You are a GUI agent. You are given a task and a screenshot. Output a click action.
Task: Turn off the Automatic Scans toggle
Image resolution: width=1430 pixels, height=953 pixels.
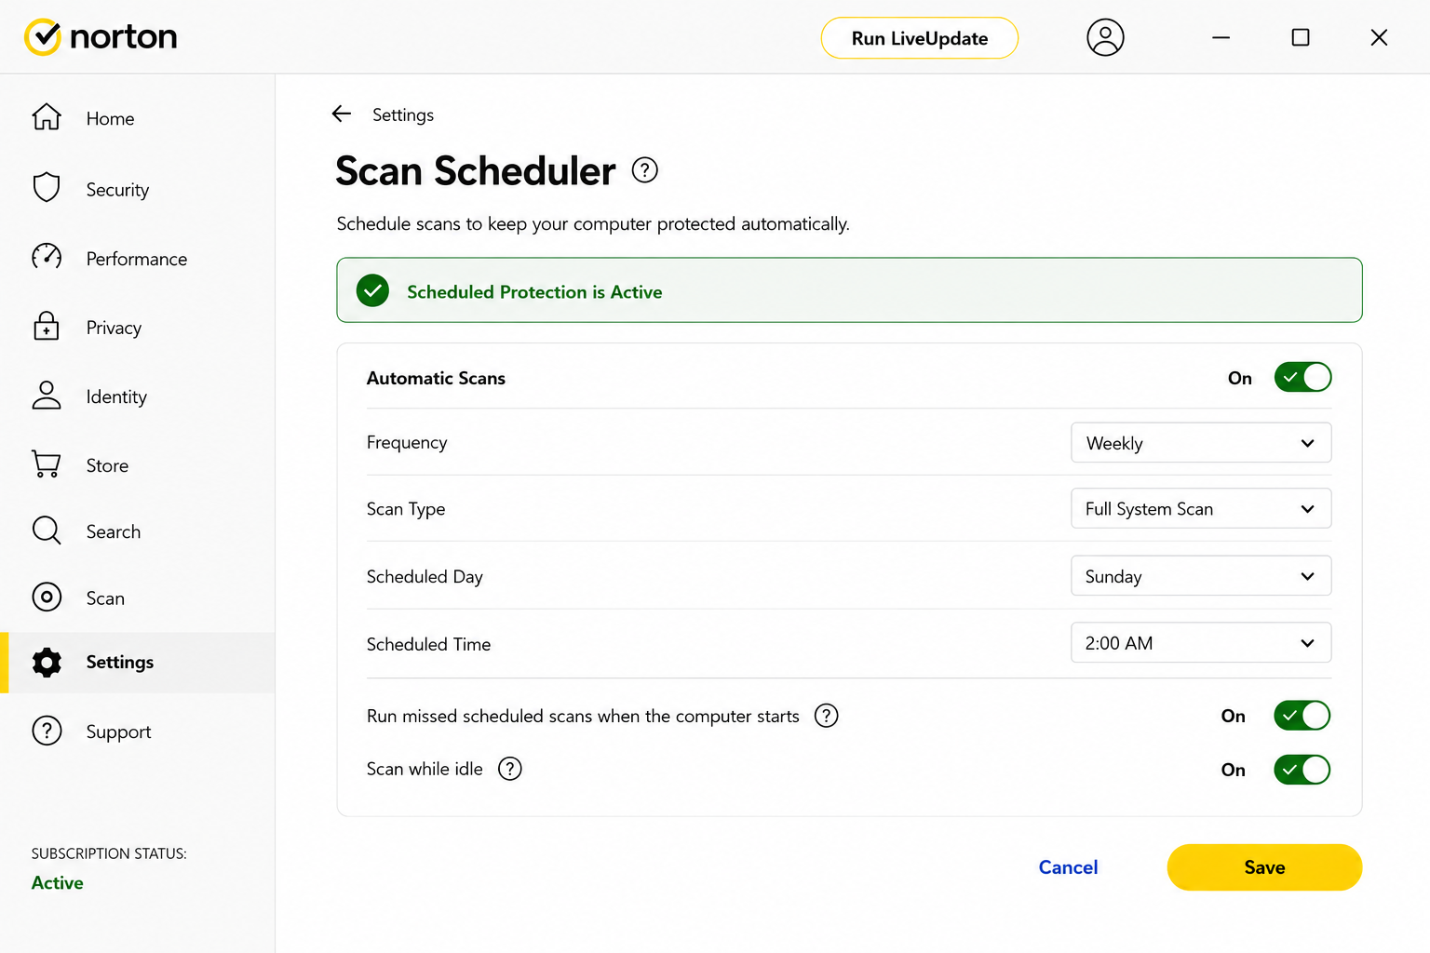1302,377
